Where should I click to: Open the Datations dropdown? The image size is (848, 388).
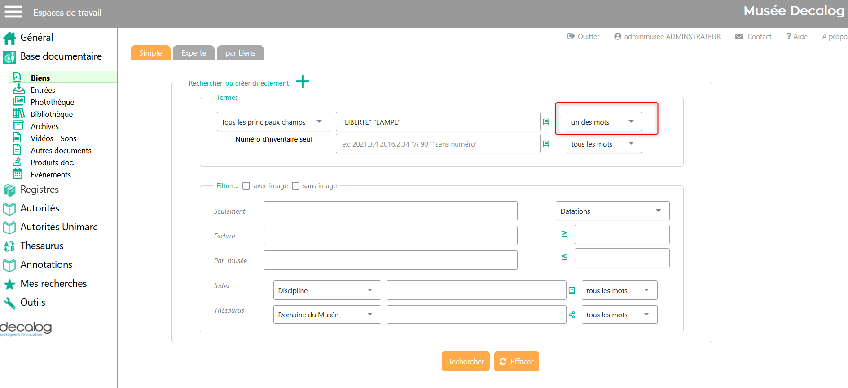click(612, 211)
